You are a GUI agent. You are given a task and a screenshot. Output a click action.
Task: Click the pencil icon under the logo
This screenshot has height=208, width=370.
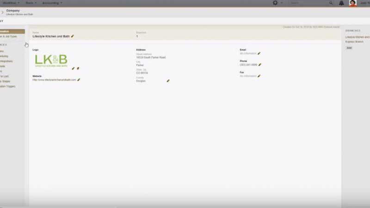tap(73, 68)
